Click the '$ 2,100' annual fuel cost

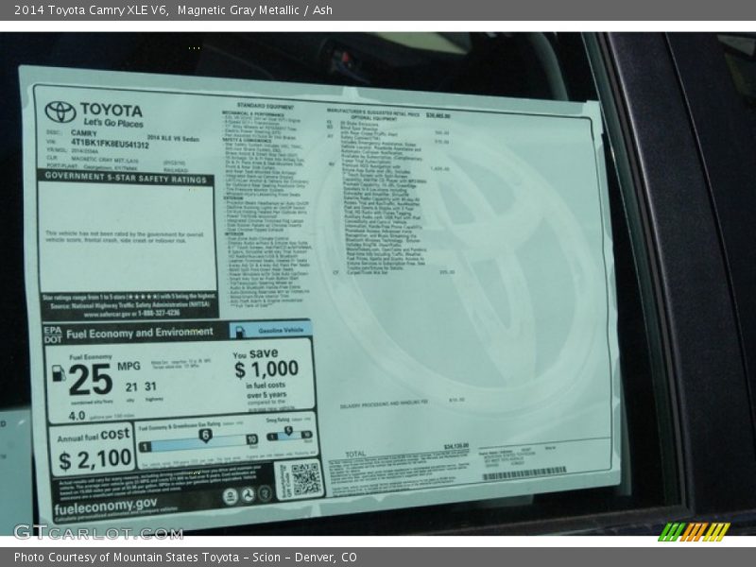(x=95, y=459)
